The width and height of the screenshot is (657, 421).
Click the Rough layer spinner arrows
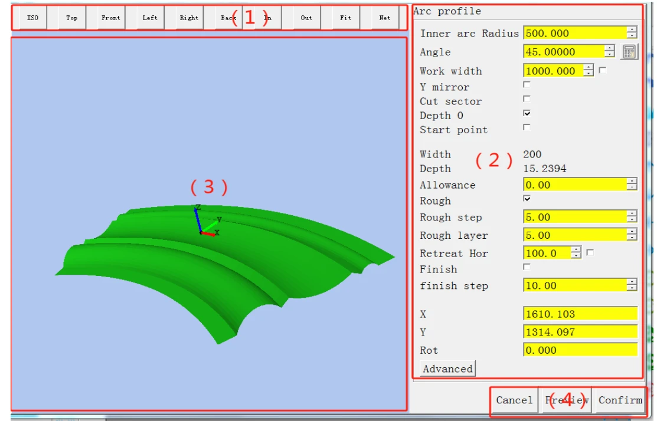tap(632, 235)
